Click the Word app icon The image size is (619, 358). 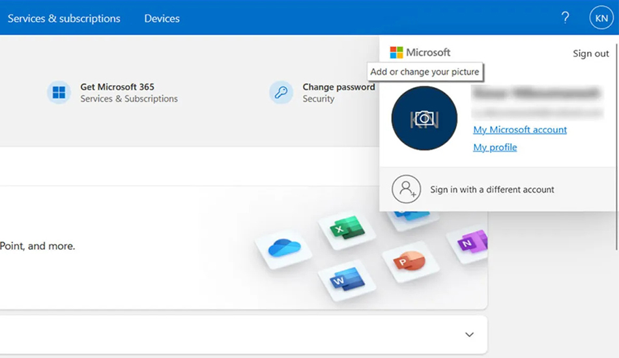pyautogui.click(x=347, y=279)
